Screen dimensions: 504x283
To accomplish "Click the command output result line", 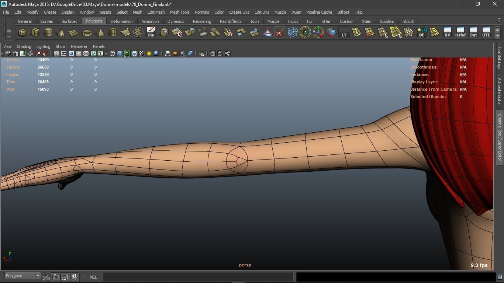I will click(396, 277).
